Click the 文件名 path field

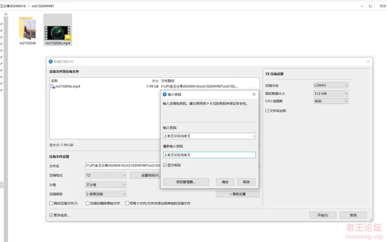click(123, 166)
